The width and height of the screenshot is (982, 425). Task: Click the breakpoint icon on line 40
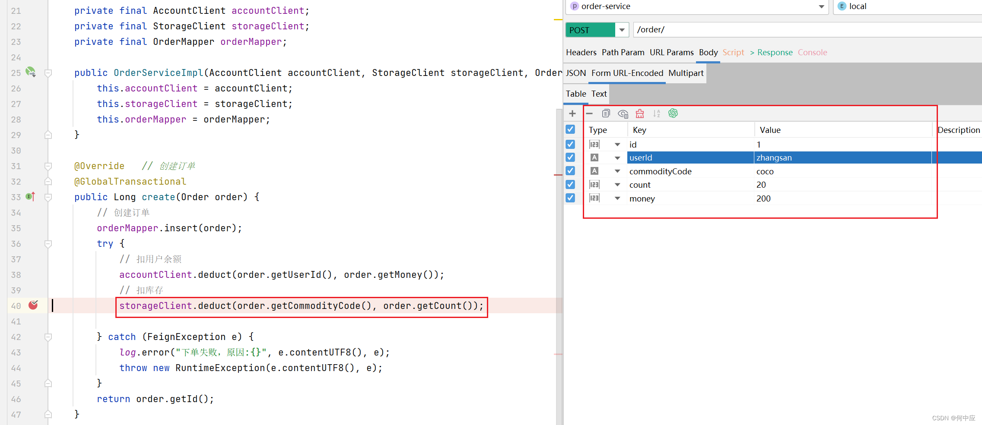click(33, 305)
